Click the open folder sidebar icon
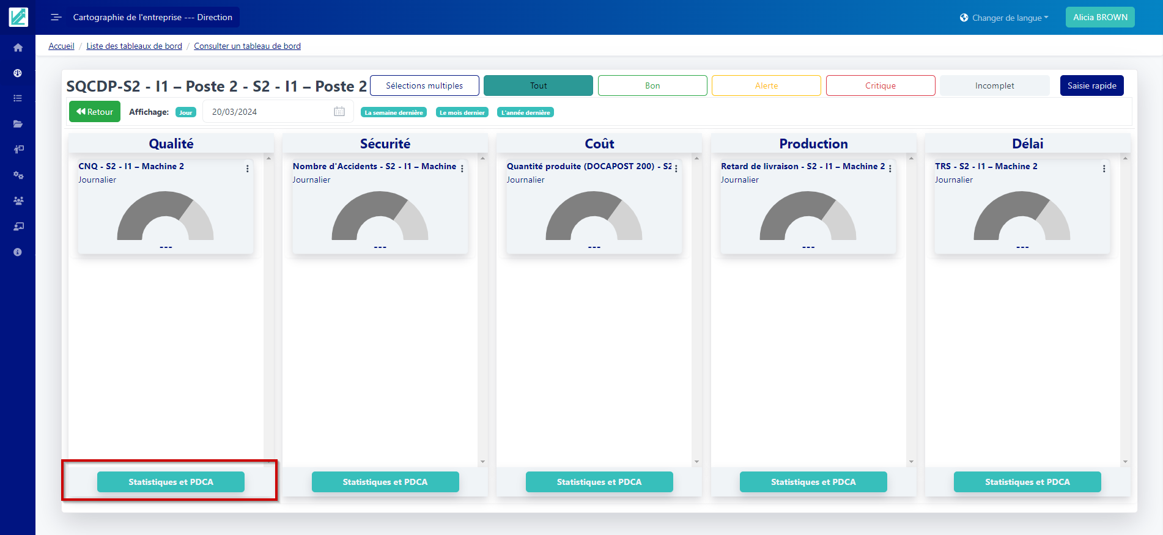Screen dimensions: 1163x535 click(x=18, y=124)
